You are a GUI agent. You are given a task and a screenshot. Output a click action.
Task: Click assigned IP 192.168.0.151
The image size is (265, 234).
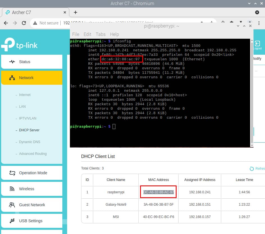[x=200, y=205]
